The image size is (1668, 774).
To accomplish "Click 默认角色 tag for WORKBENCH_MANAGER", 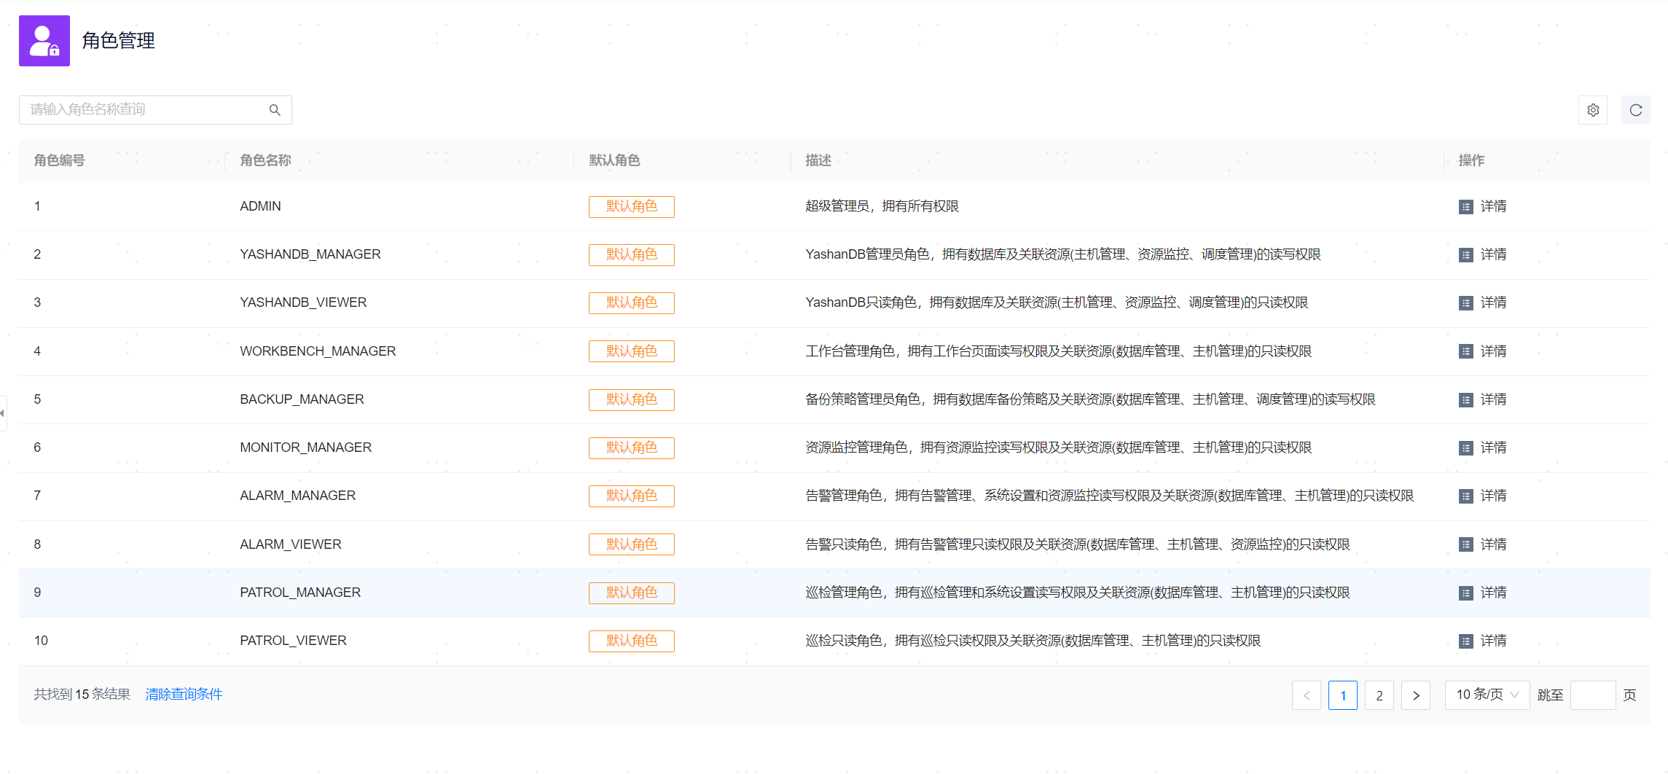I will click(x=631, y=351).
